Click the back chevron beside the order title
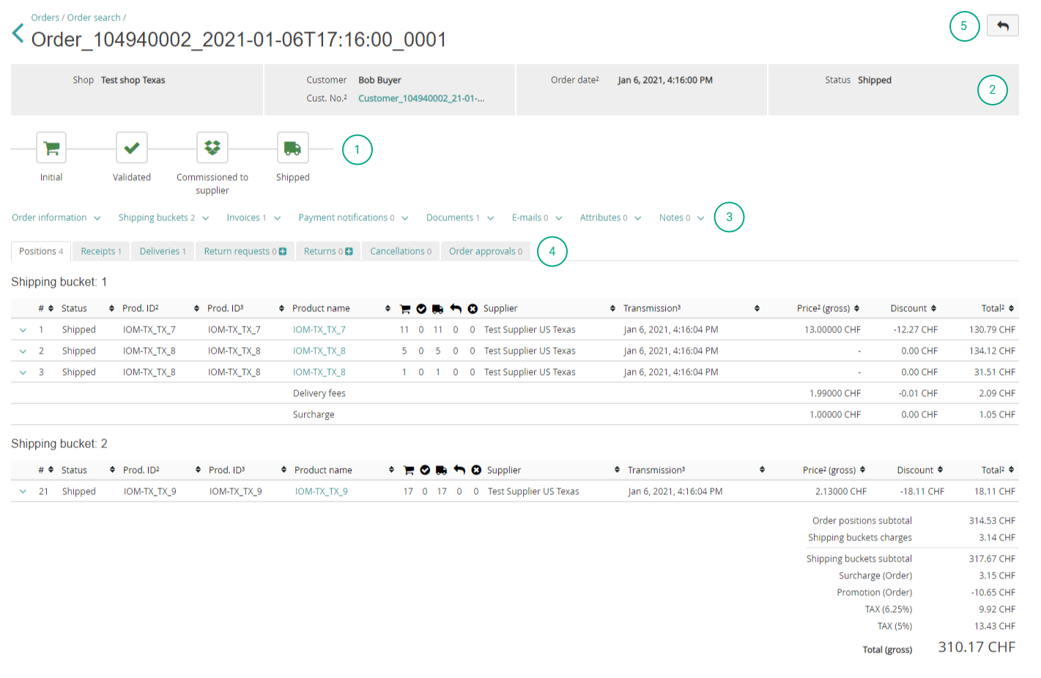 pos(18,32)
